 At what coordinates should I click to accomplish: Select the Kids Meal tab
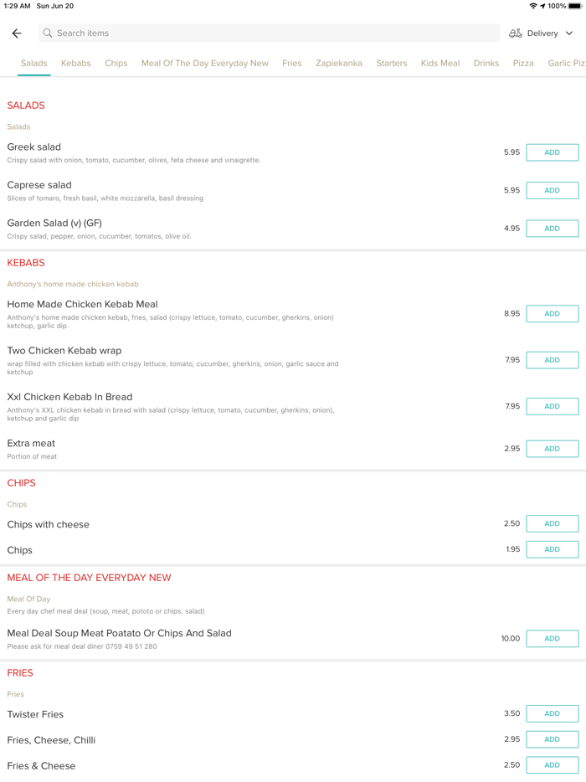(x=440, y=64)
